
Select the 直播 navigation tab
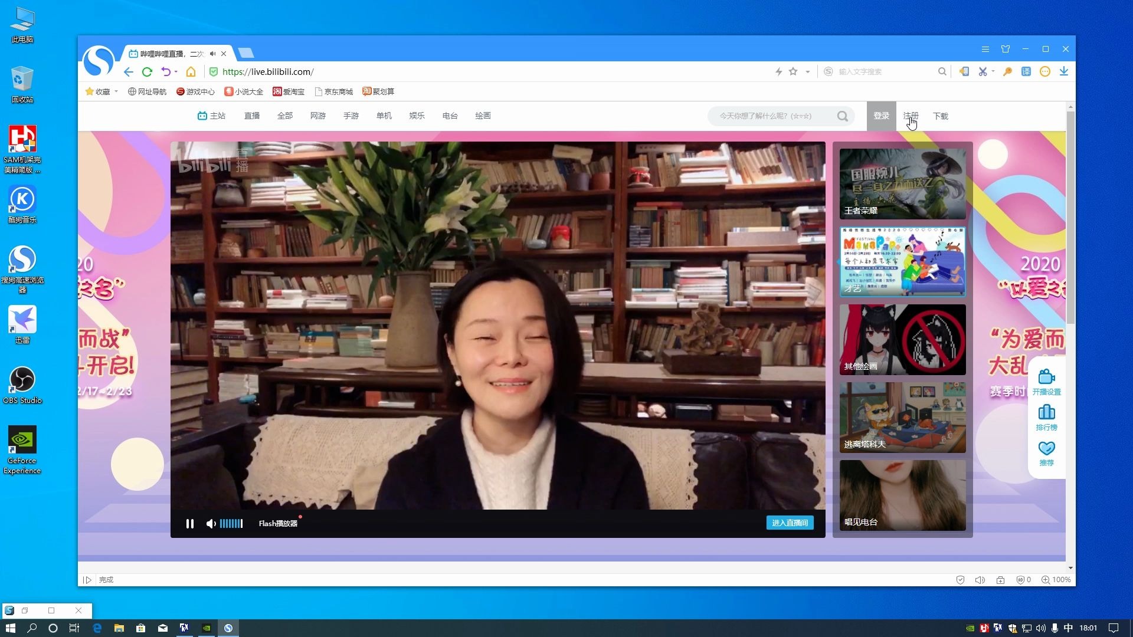click(252, 116)
